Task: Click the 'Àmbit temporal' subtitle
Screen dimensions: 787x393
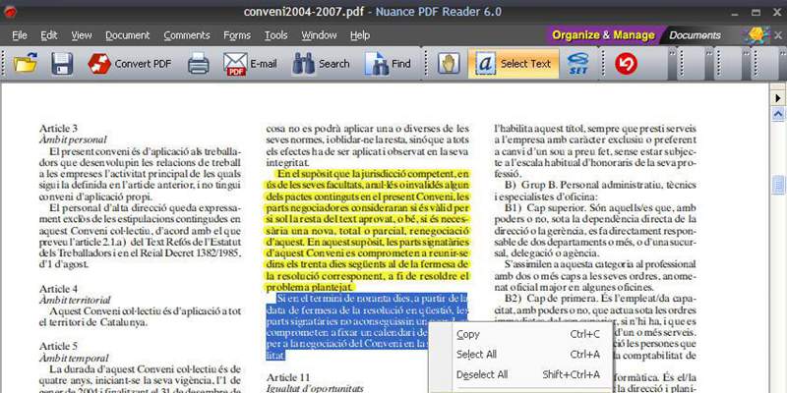Action: point(74,358)
